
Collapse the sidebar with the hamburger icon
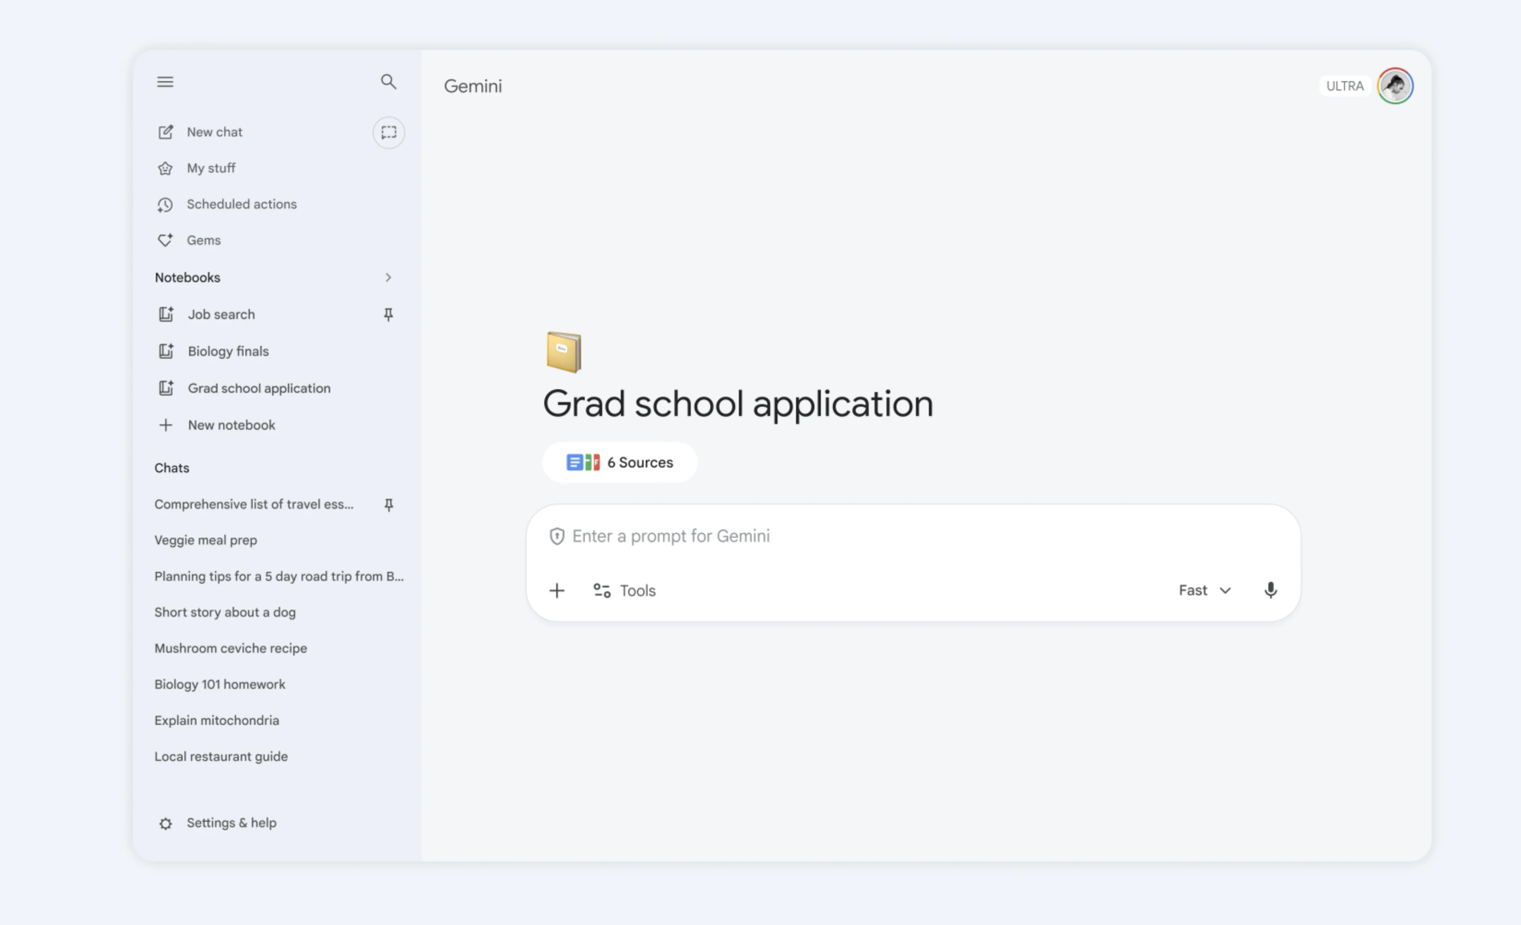(x=165, y=82)
